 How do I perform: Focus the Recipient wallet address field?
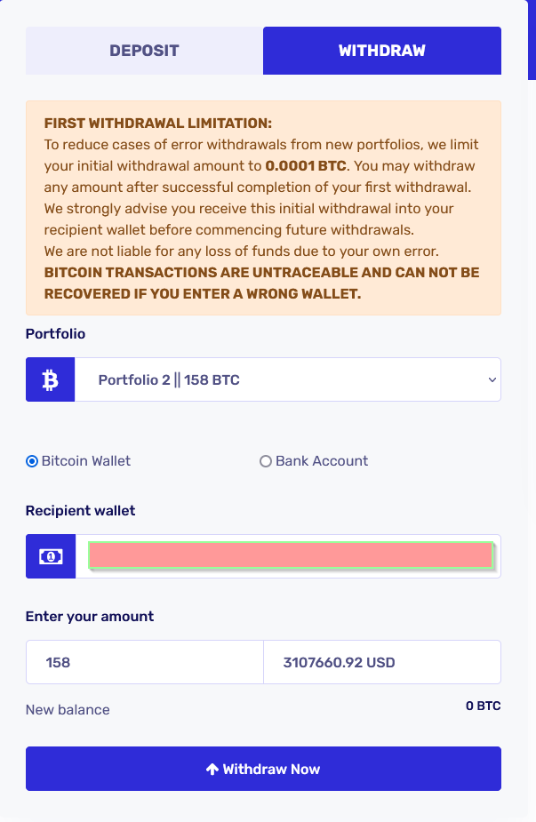(291, 555)
